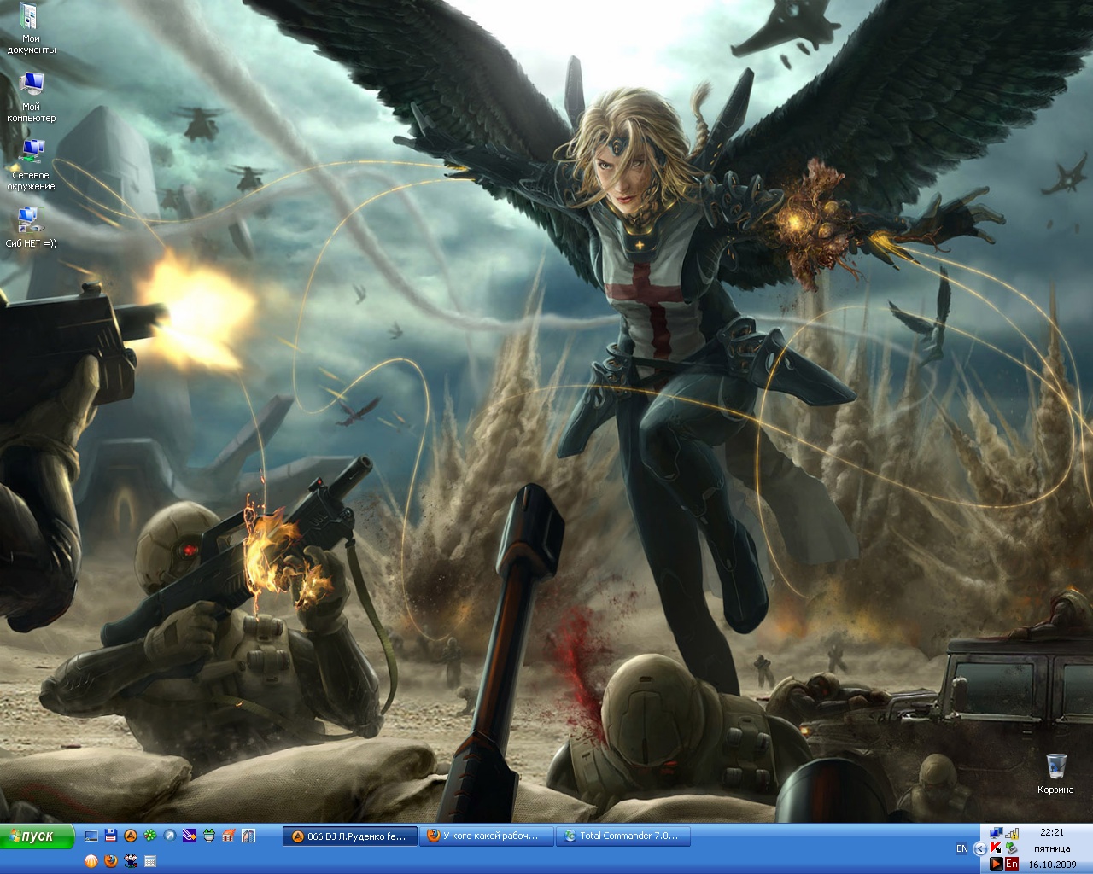Image resolution: width=1093 pixels, height=874 pixels.
Task: Click the Kaspersky antivirus tray icon
Action: click(x=996, y=848)
